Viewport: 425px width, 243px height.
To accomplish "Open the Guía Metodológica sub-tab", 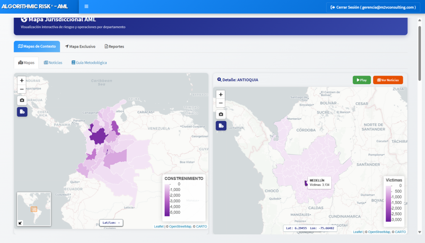I will (89, 63).
